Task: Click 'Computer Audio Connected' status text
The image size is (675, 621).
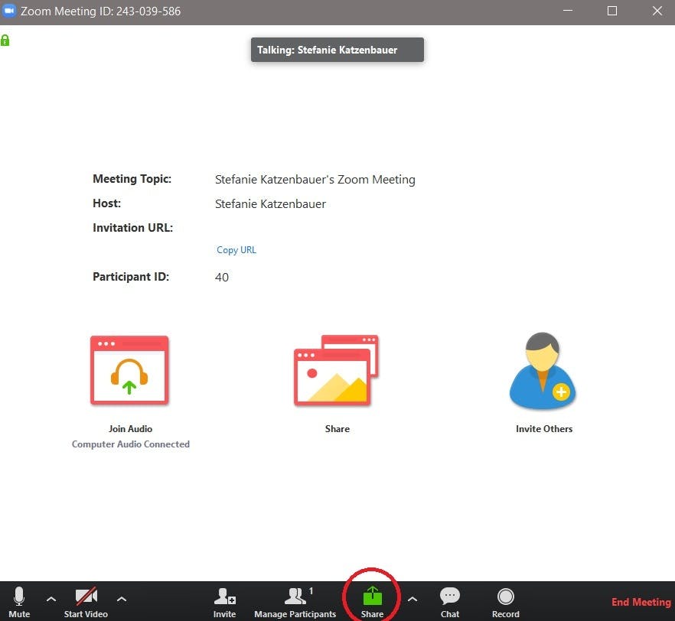Action: pyautogui.click(x=130, y=444)
